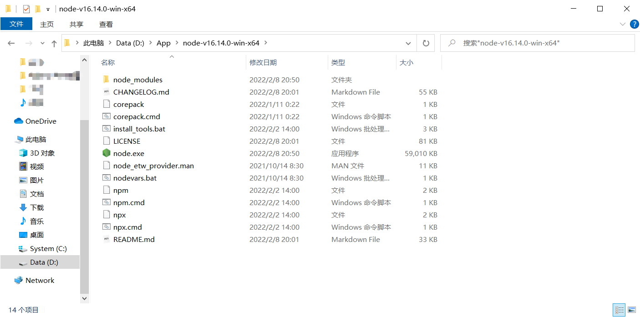Open the Quick Access Toolbar customize dropdown
Screen dimensions: 640x317
coord(48,9)
